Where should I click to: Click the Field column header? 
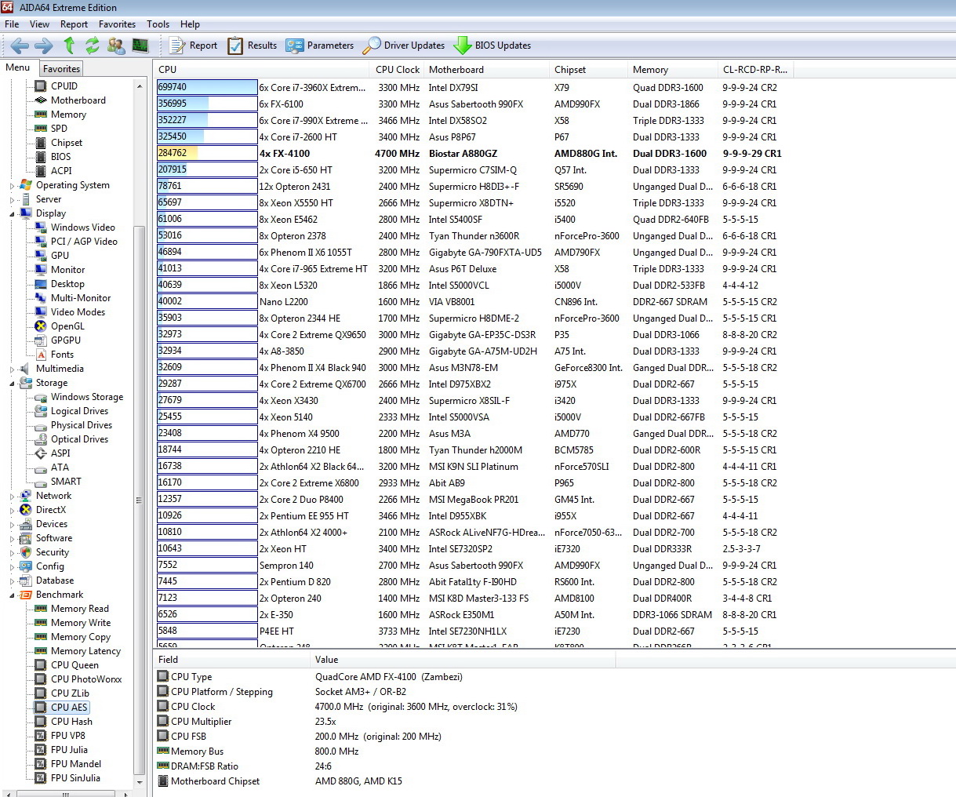(x=232, y=660)
